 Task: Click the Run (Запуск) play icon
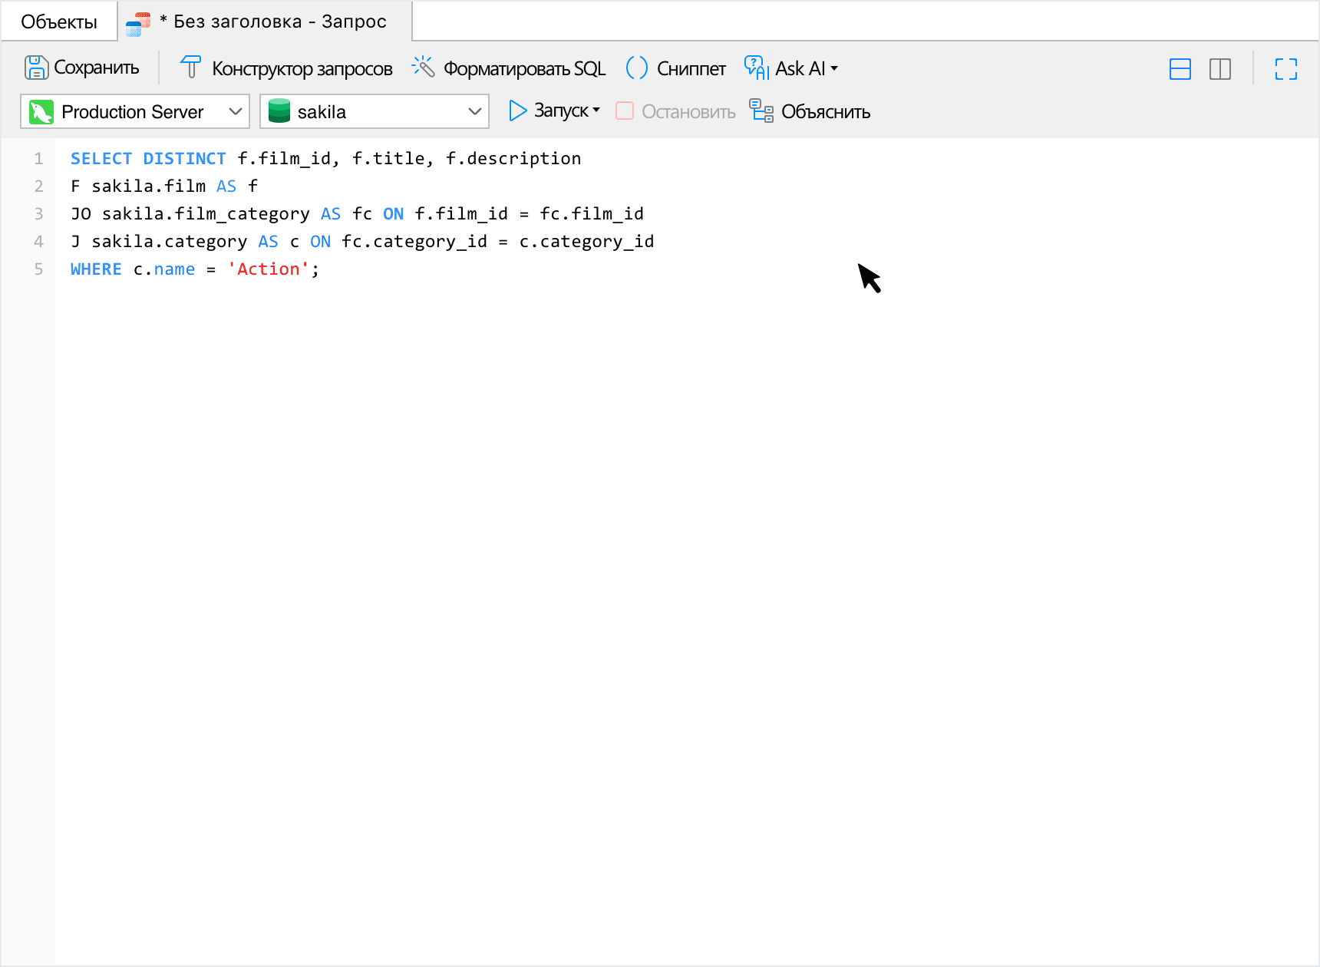[x=518, y=111]
